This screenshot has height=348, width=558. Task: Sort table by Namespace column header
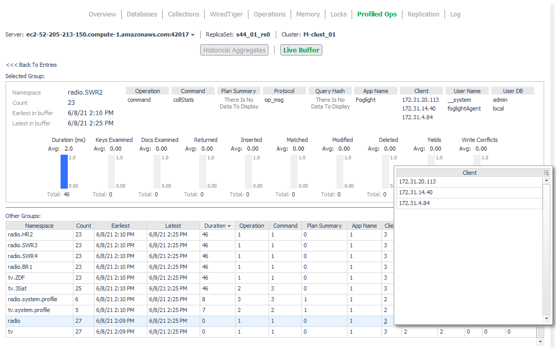(x=40, y=226)
